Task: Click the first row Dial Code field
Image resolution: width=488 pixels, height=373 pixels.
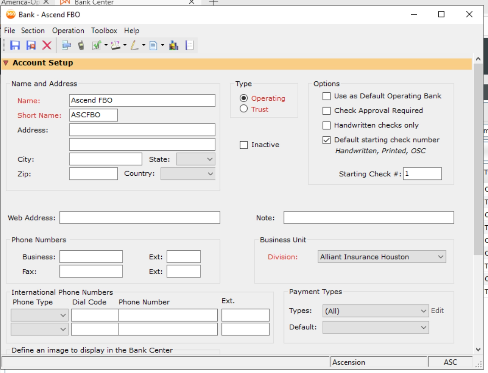Action: tap(94, 315)
